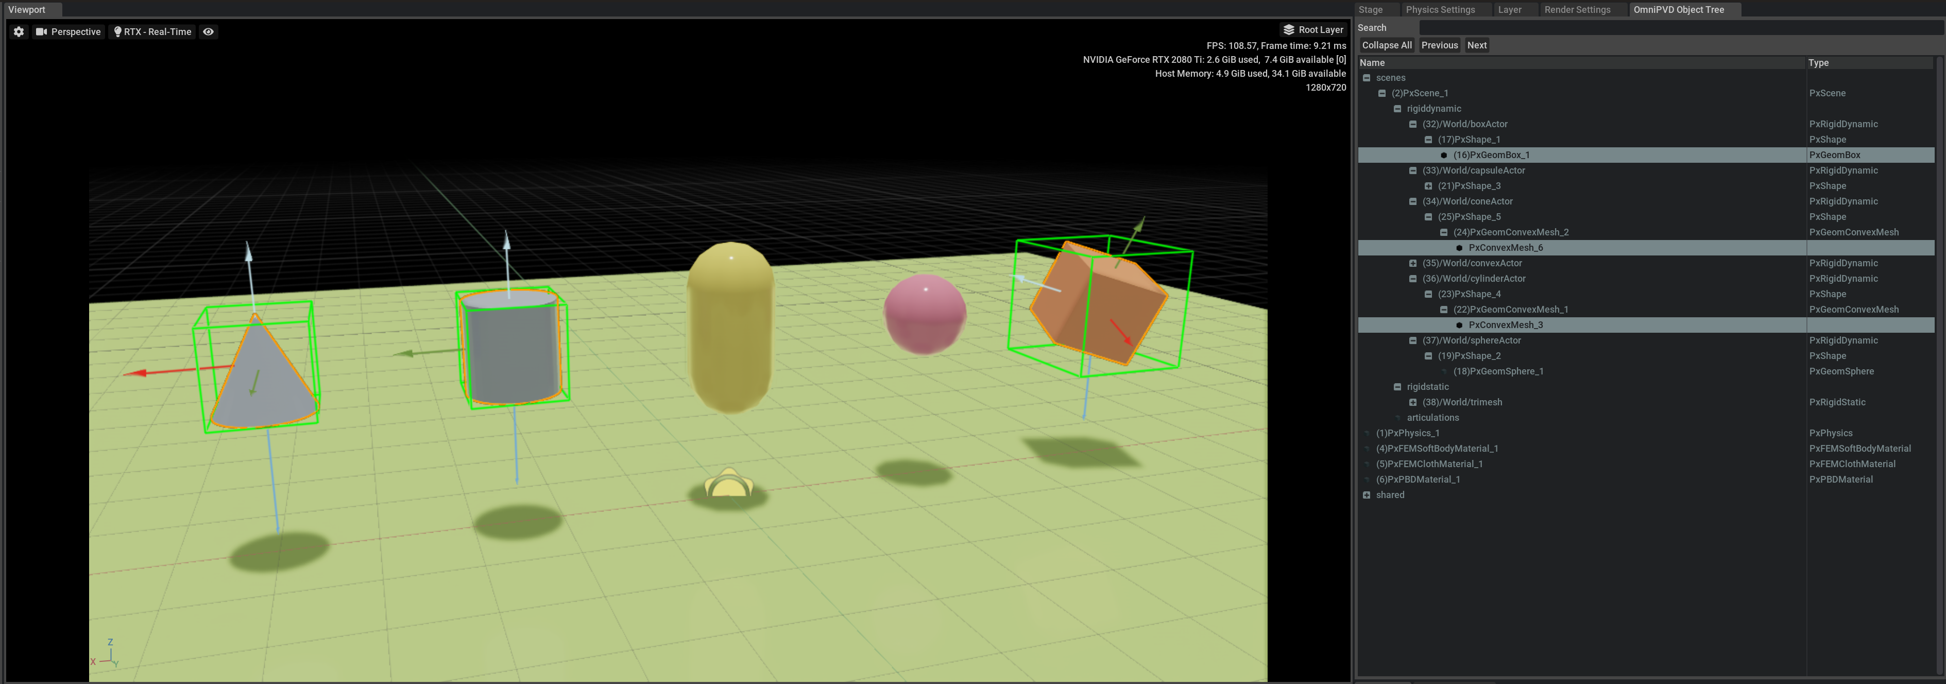The image size is (1946, 684).
Task: Collapse the rigiddynamic group
Action: click(x=1397, y=109)
